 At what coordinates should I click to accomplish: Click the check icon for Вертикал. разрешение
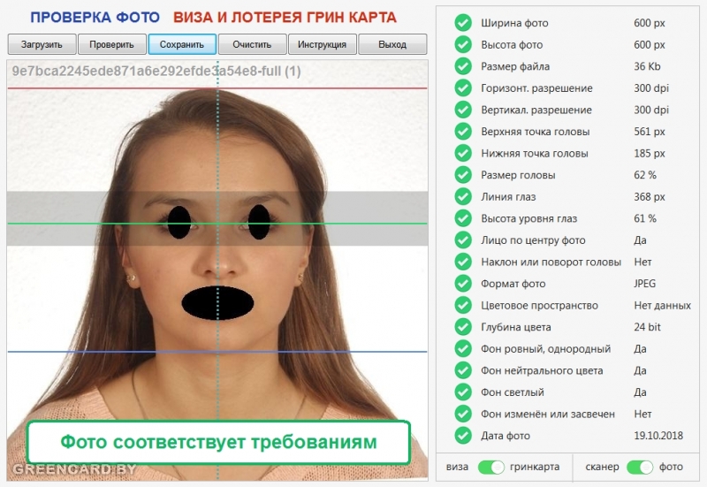point(463,110)
